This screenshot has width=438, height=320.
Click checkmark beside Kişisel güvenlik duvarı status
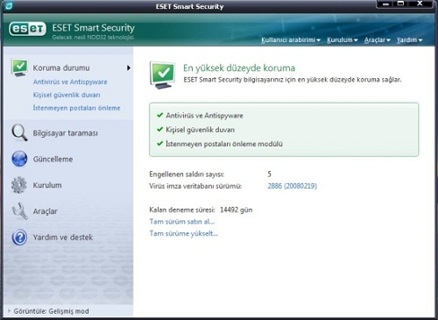(159, 129)
